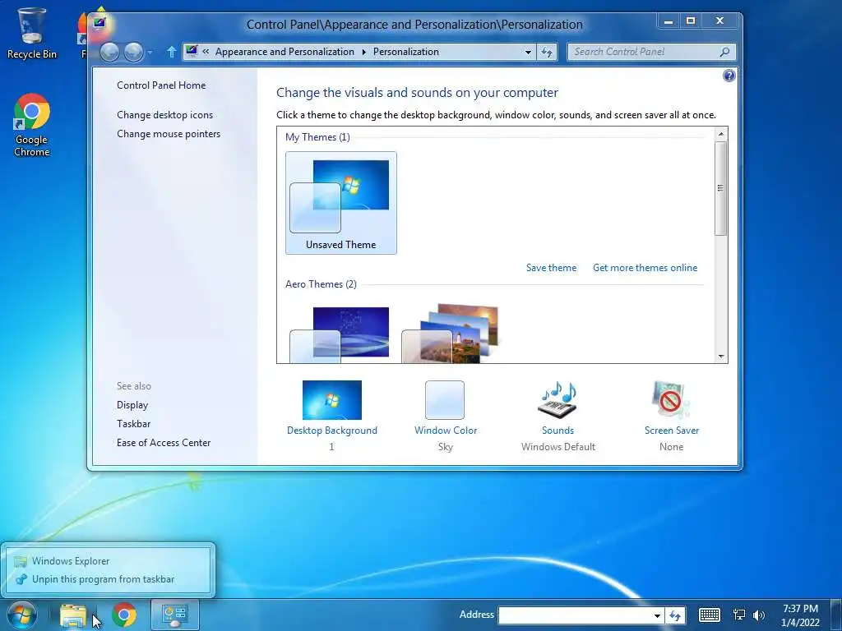Open the Taskbar link
Image resolution: width=842 pixels, height=631 pixels.
[133, 424]
